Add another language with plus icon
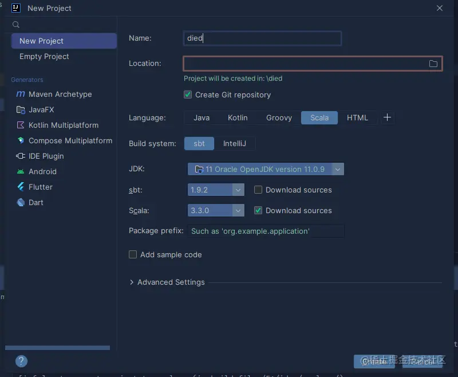Viewport: 458px width, 377px height. (388, 117)
